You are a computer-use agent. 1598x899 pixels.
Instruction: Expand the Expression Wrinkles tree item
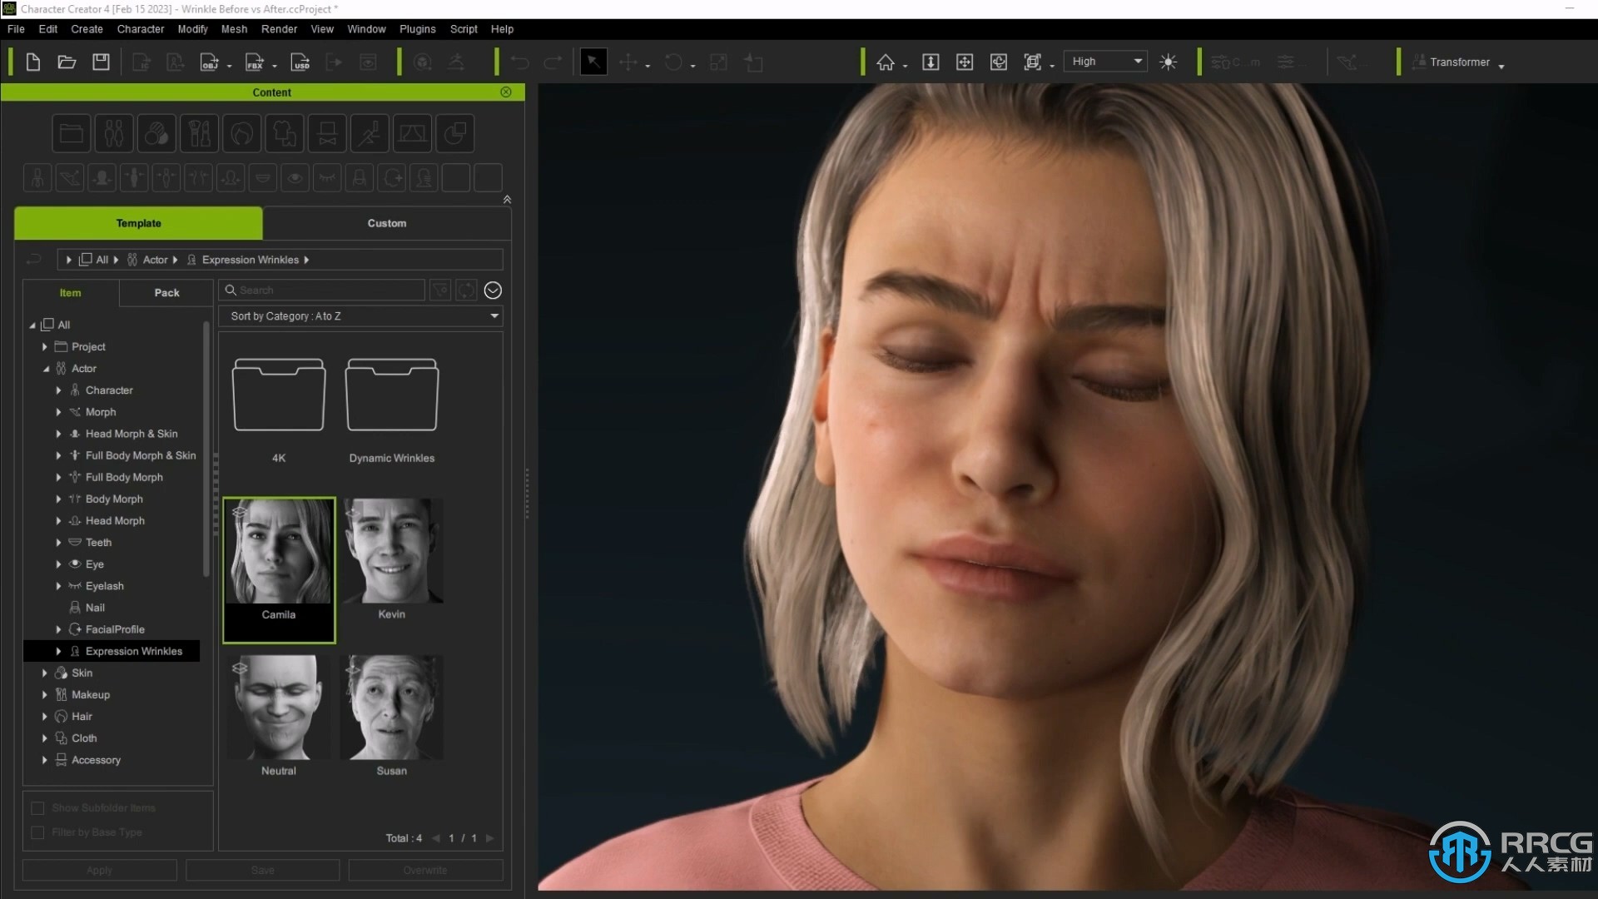[x=58, y=651]
